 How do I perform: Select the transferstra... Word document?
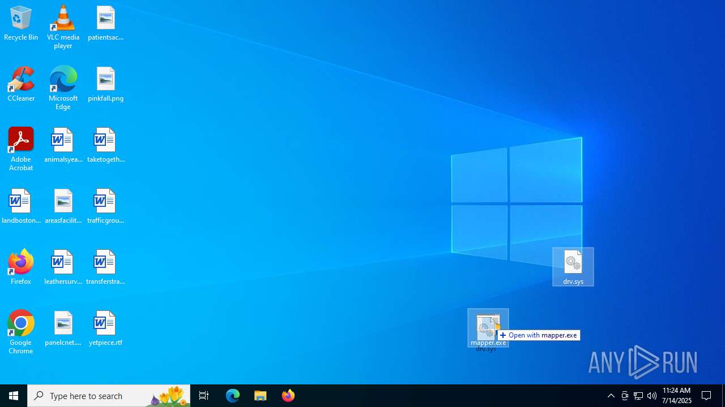pos(105,268)
